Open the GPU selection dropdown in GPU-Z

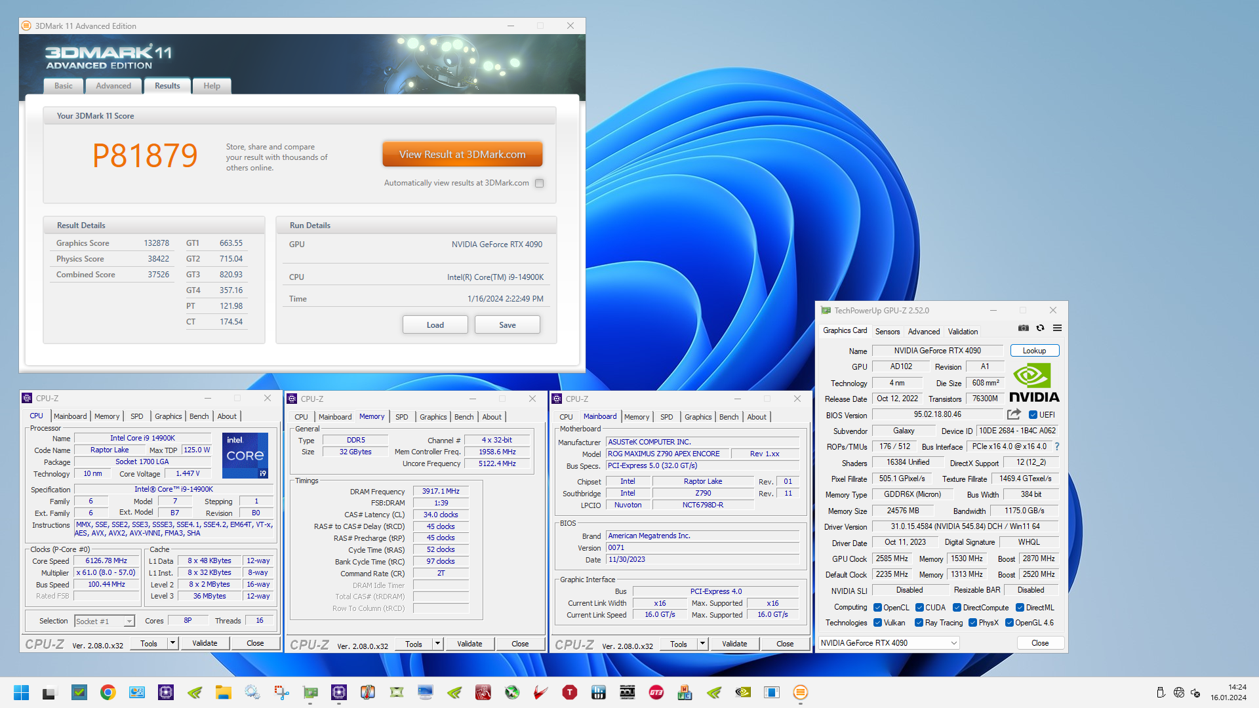[889, 643]
